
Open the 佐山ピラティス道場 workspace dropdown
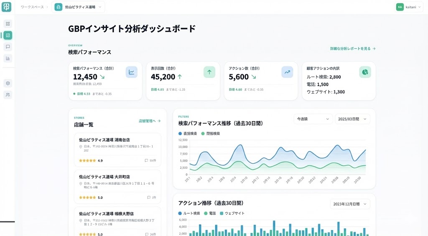(x=78, y=7)
